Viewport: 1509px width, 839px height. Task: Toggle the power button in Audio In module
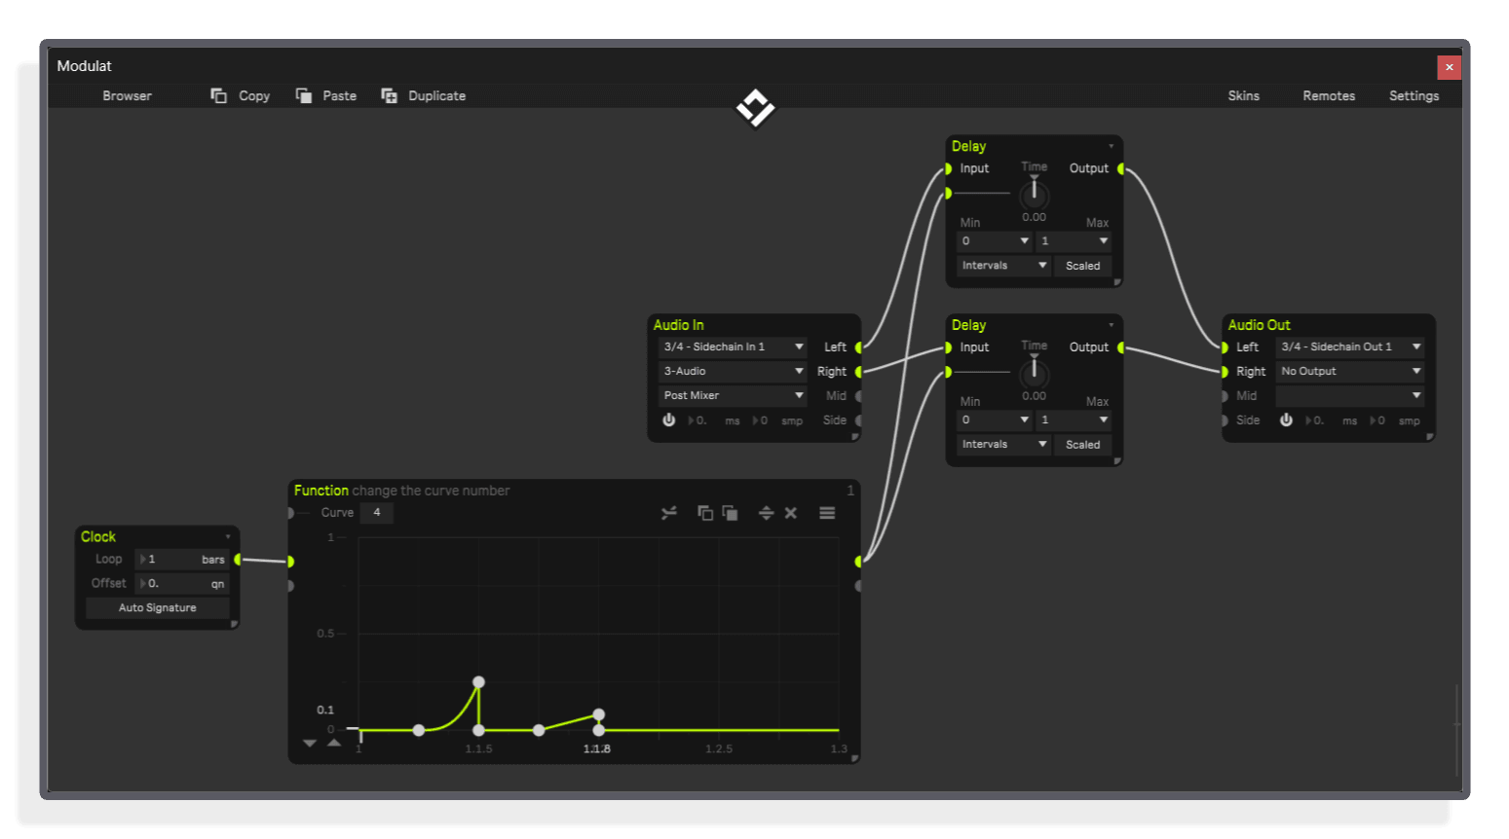[x=669, y=420]
